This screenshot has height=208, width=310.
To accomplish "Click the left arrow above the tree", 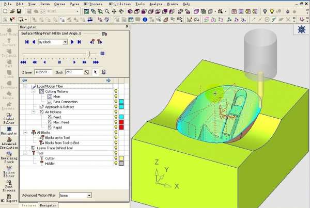I will [24, 81].
